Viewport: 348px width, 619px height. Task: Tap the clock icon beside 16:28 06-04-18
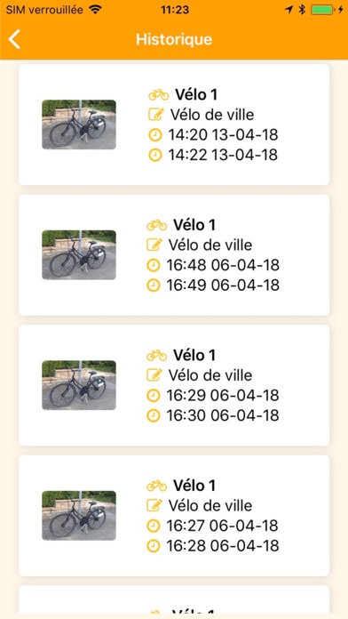pos(154,546)
